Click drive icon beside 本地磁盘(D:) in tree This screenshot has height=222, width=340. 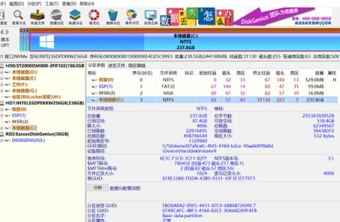(x=8, y=72)
